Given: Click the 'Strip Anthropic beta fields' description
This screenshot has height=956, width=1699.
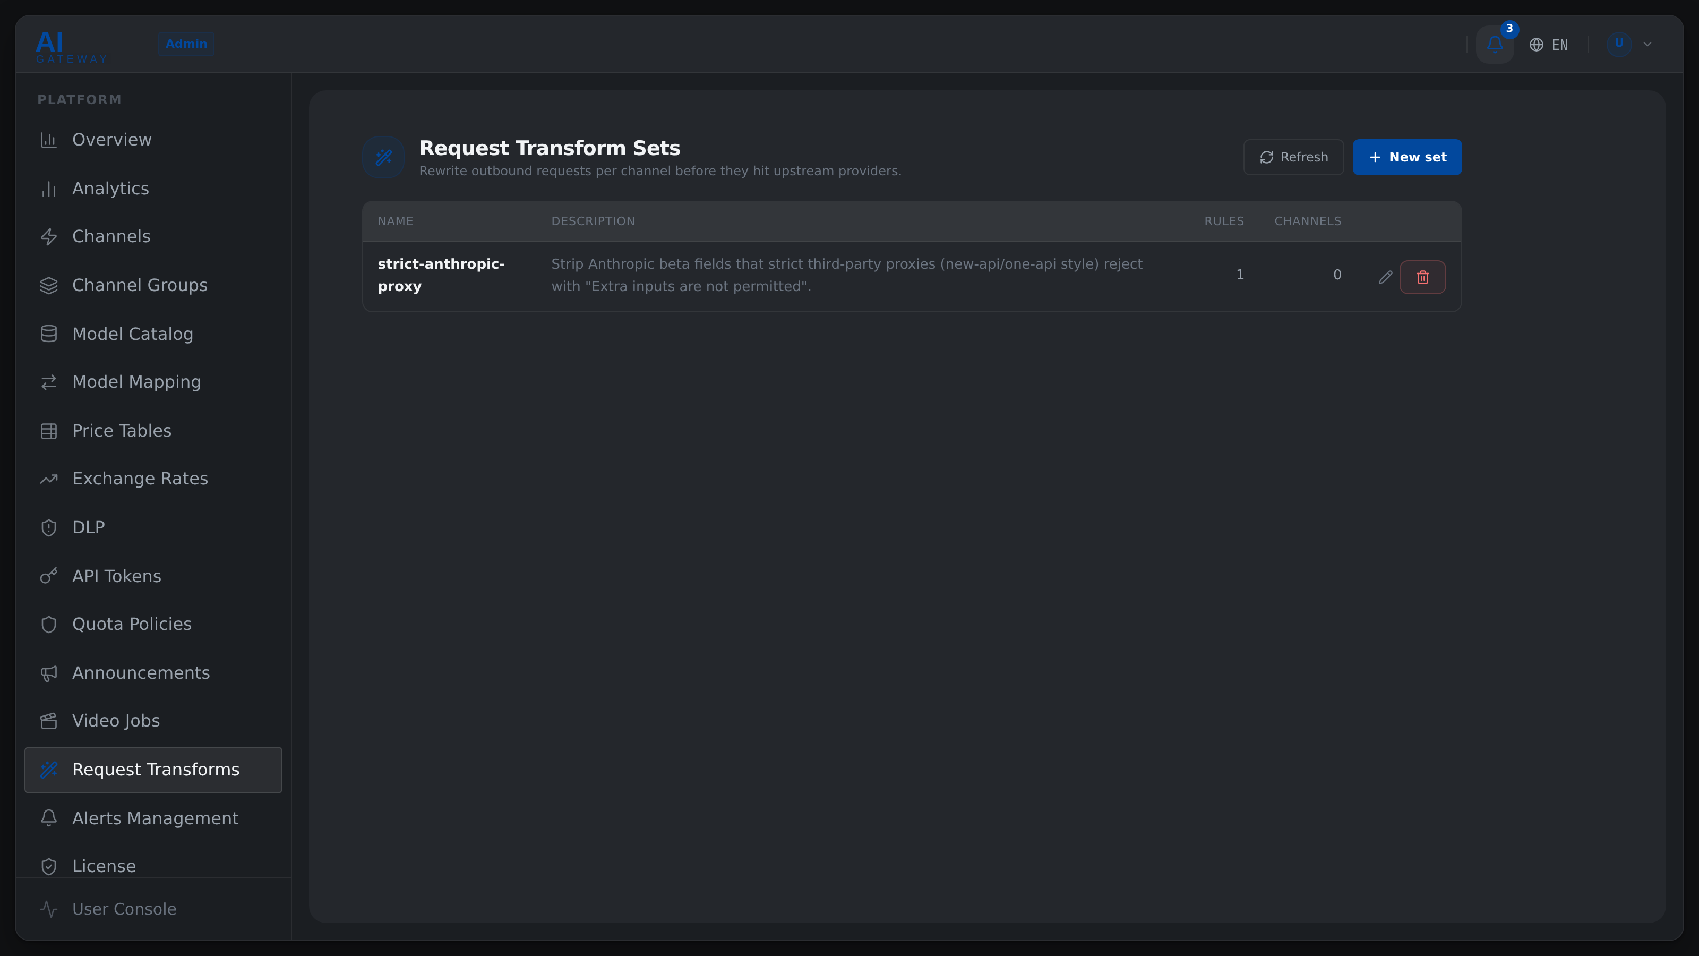Looking at the screenshot, I should (x=847, y=275).
